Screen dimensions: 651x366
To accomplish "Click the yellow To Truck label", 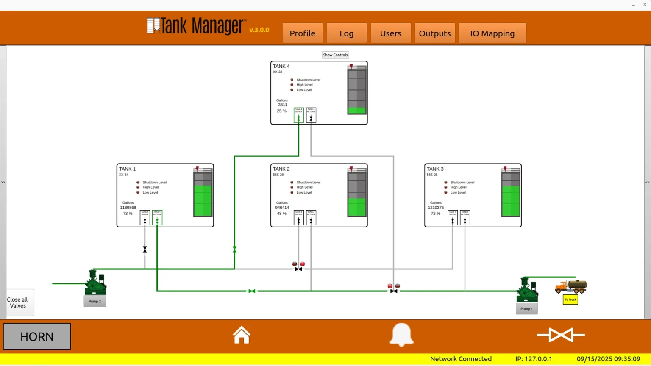I will (570, 299).
